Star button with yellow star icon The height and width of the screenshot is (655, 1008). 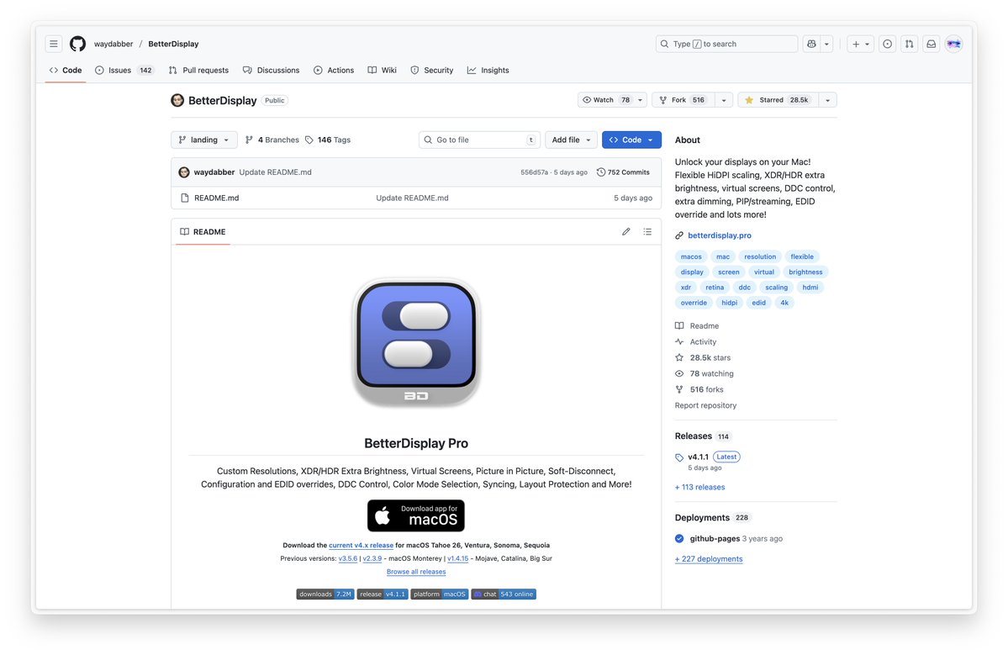tap(778, 100)
